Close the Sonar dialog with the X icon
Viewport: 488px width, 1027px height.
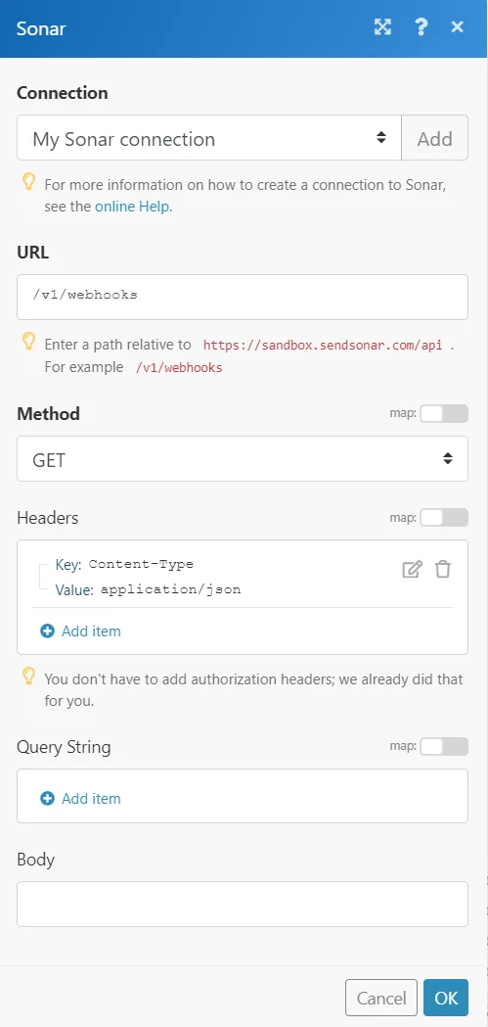(458, 26)
